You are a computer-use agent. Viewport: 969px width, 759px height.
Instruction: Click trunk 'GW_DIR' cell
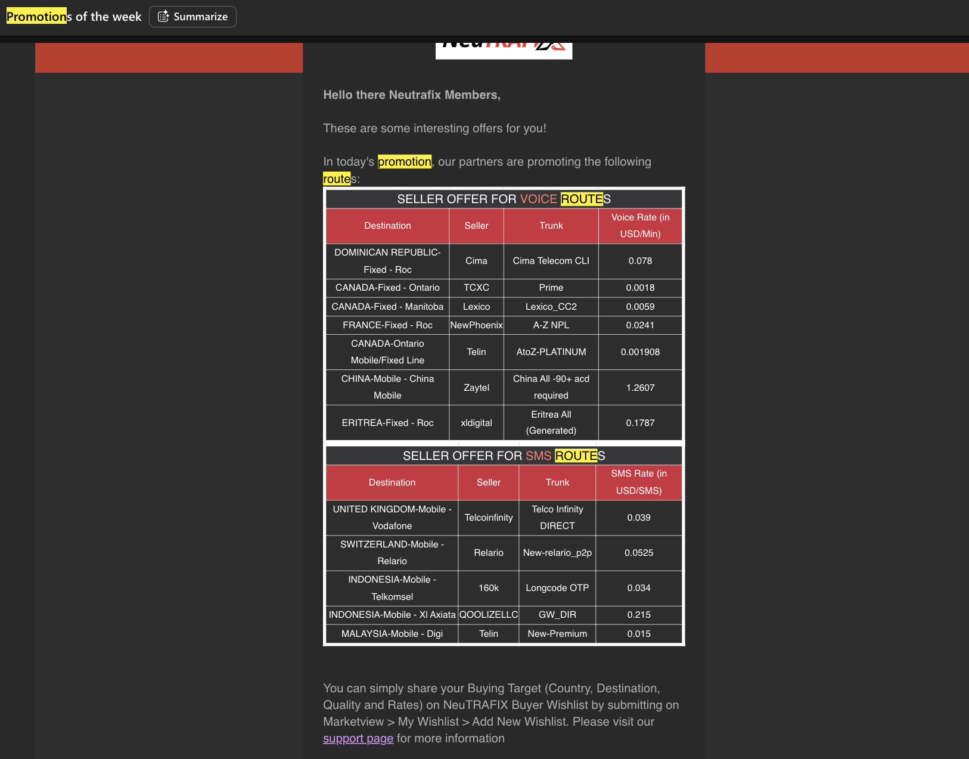tap(557, 615)
